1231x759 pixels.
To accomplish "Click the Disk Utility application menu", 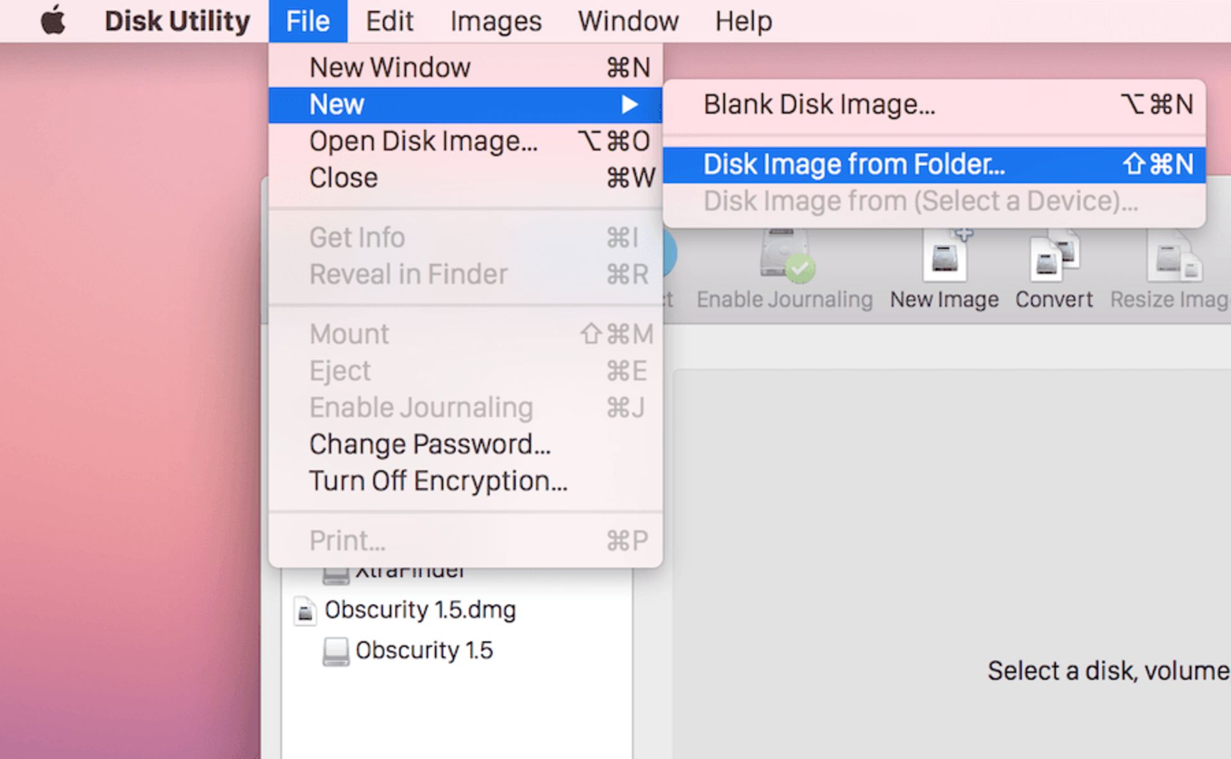I will tap(178, 21).
